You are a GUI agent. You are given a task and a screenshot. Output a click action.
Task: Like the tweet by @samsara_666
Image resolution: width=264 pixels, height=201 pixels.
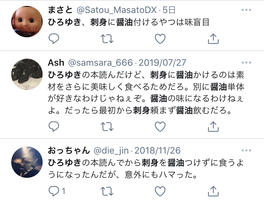(160, 127)
